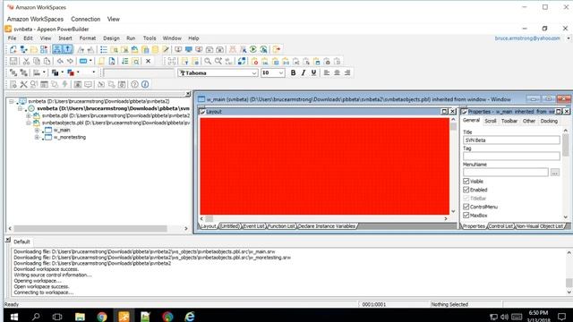Open the account dropdown arrow beside email
This screenshot has height=322, width=573.
tap(569, 38)
